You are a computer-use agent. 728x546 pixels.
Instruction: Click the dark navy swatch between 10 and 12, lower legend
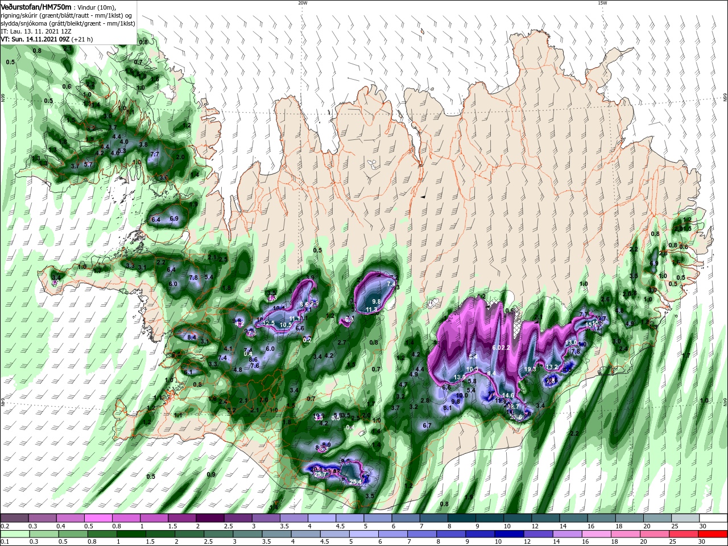pyautogui.click(x=508, y=534)
